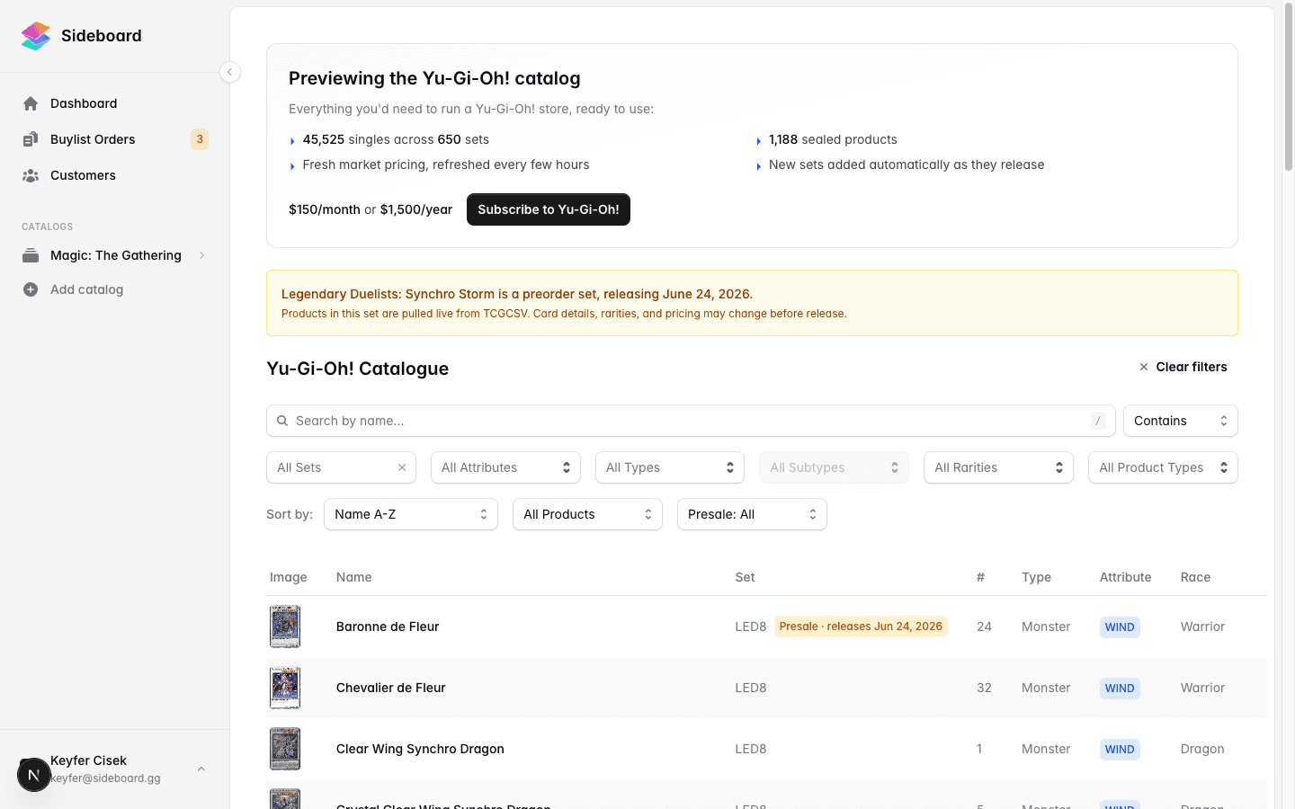Click the slash shortcut hint in search
This screenshot has height=809, width=1295.
[x=1098, y=421]
